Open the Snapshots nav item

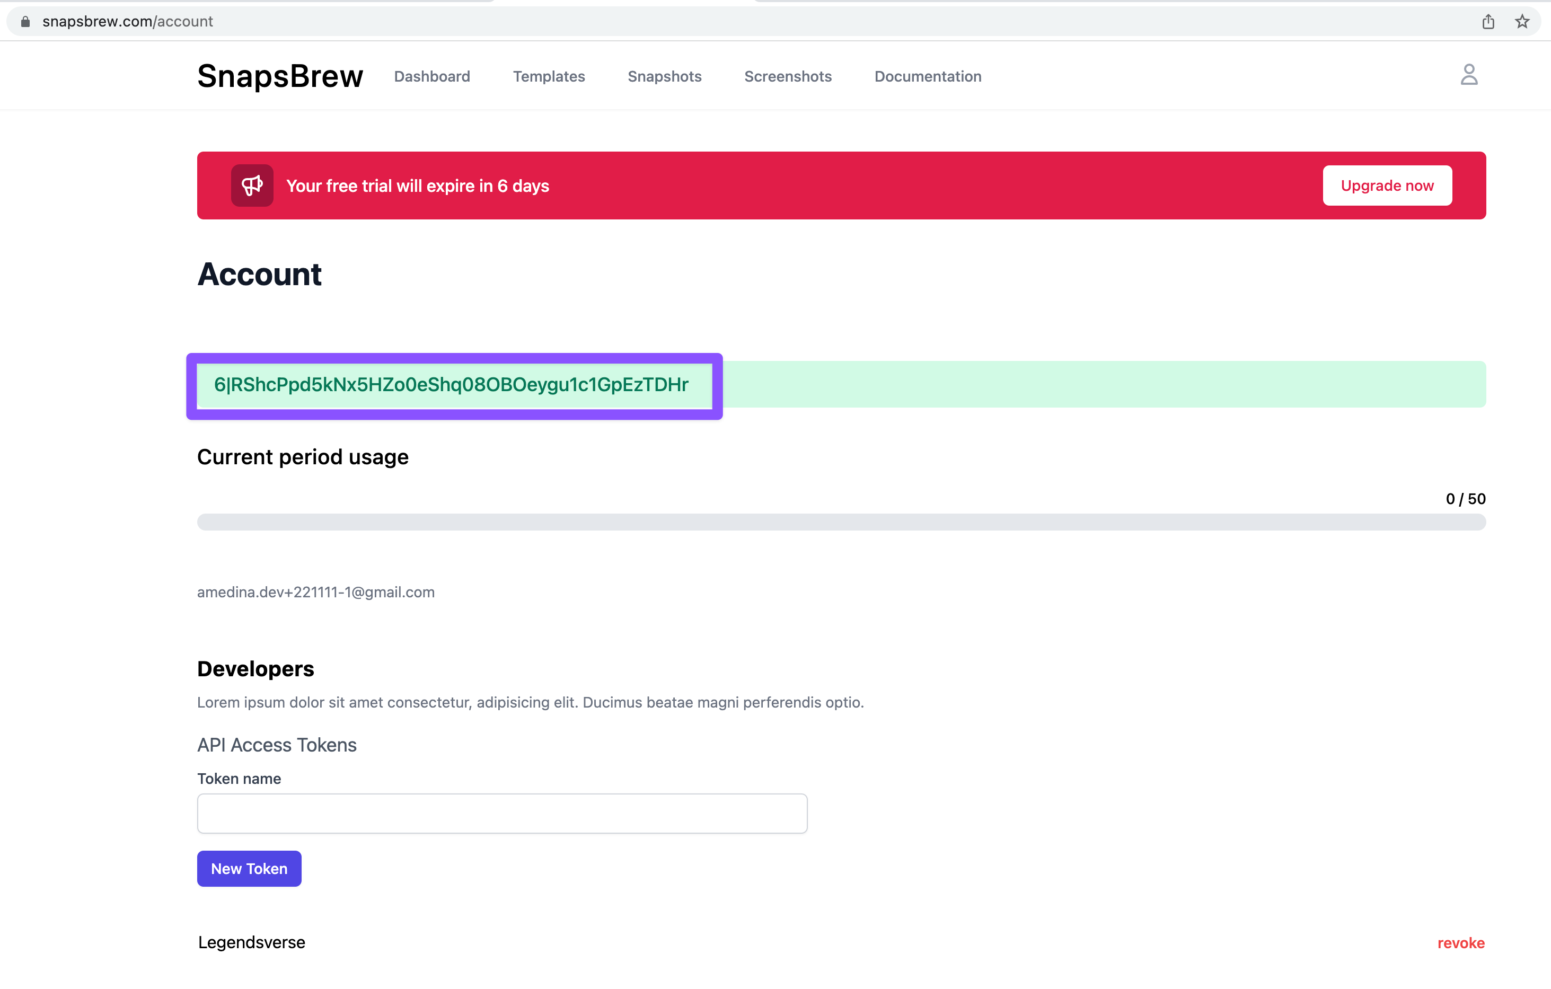(x=665, y=76)
